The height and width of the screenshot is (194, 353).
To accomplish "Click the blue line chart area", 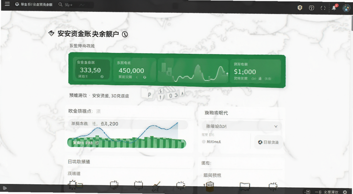I will [126, 132].
